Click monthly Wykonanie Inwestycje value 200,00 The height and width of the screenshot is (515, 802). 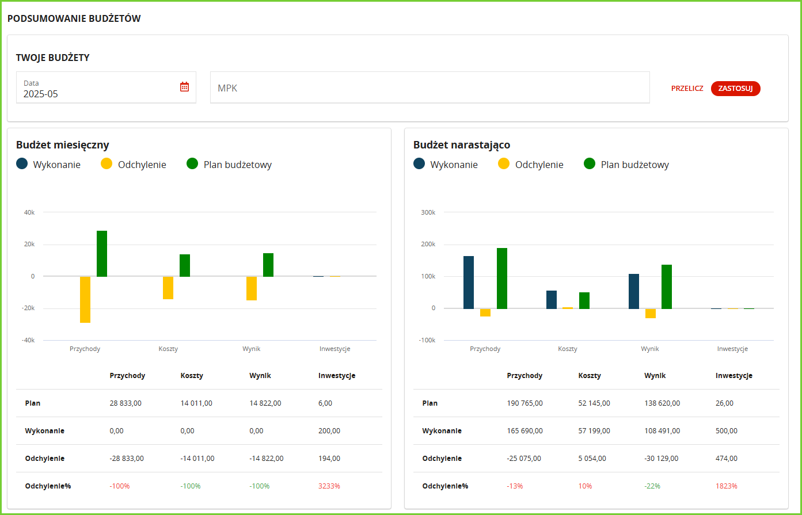click(329, 431)
